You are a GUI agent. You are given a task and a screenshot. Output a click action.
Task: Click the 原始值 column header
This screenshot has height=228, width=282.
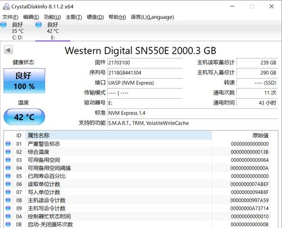[x=241, y=135]
